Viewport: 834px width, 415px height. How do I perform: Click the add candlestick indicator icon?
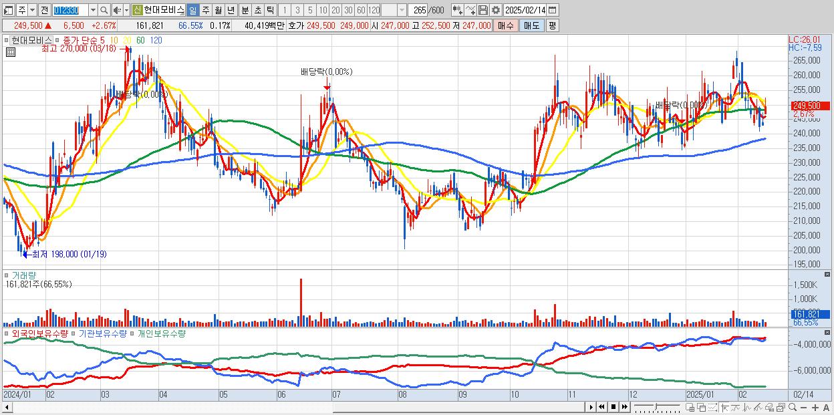click(x=458, y=11)
